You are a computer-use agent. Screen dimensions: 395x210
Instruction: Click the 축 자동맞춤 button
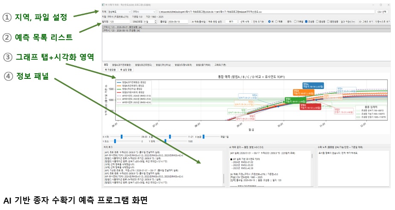(110, 70)
